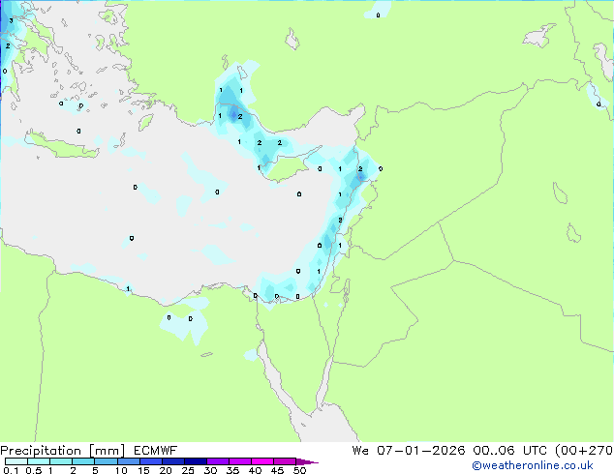Click the legend tick label '50'
The image size is (614, 474).
(x=300, y=470)
